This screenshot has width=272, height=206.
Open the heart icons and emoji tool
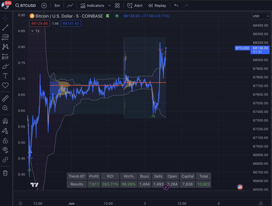[x=5, y=85]
